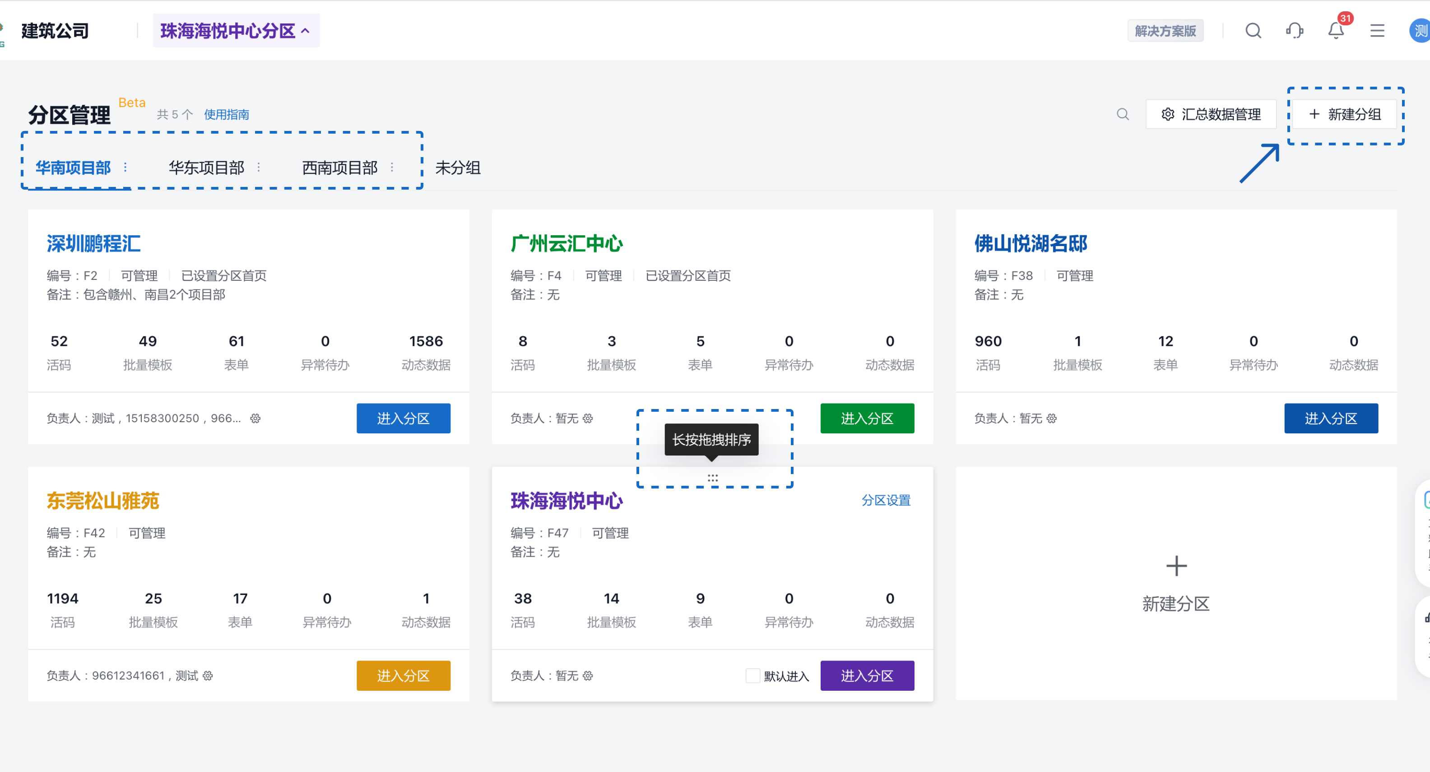Viewport: 1430px width, 772px height.
Task: Click 1194 活码 count in 东莞松山雅苑
Action: point(63,599)
